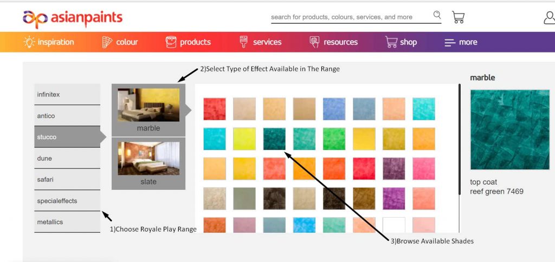Pick the red marble swatch in first row
555x262 pixels.
click(215, 109)
